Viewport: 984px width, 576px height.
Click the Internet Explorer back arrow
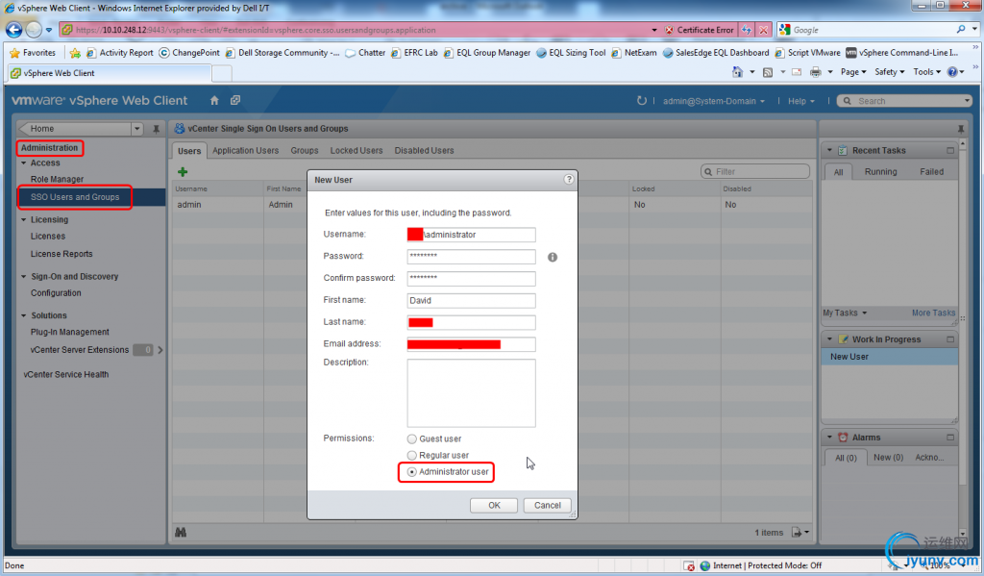pyautogui.click(x=13, y=30)
